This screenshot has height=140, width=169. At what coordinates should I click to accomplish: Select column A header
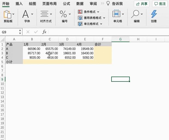pyautogui.click(x=14, y=39)
